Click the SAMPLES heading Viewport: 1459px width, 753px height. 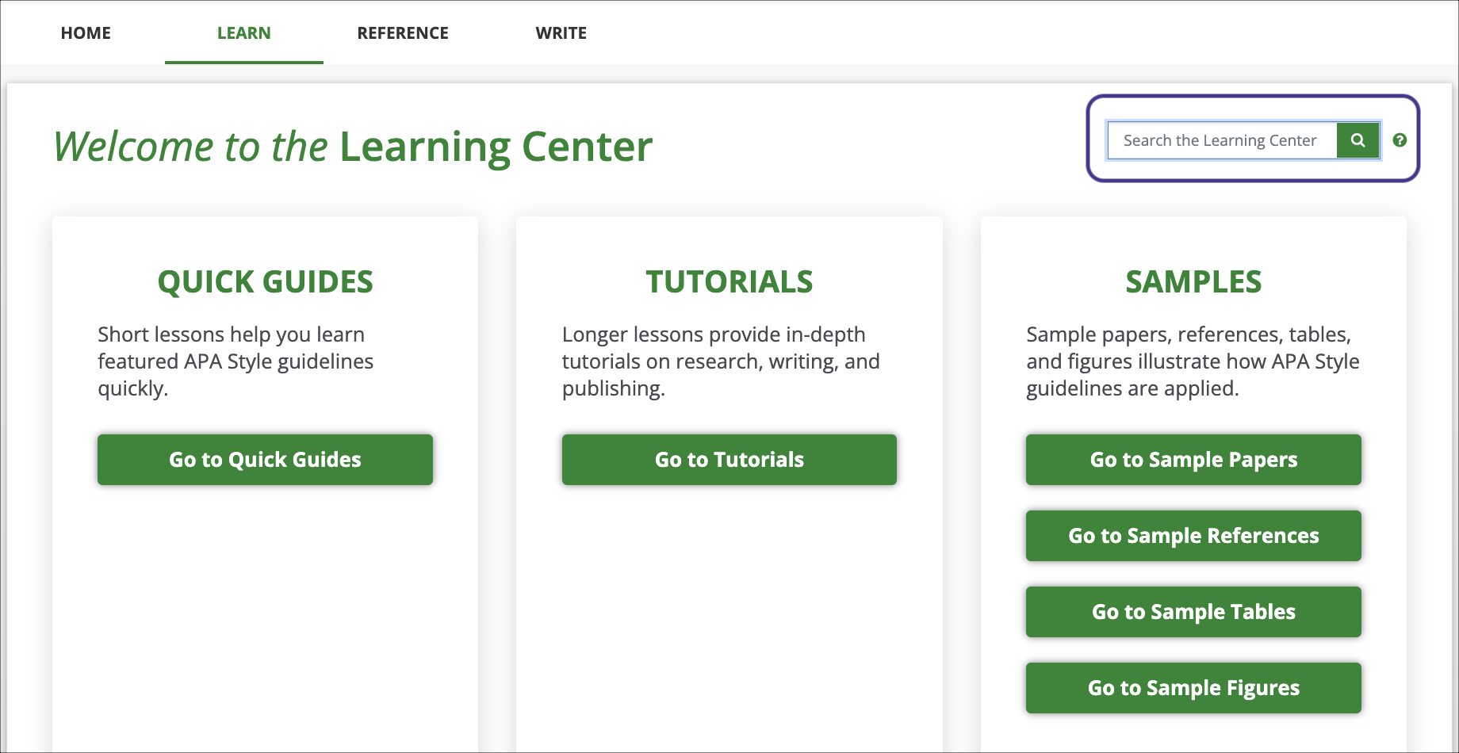1193,282
